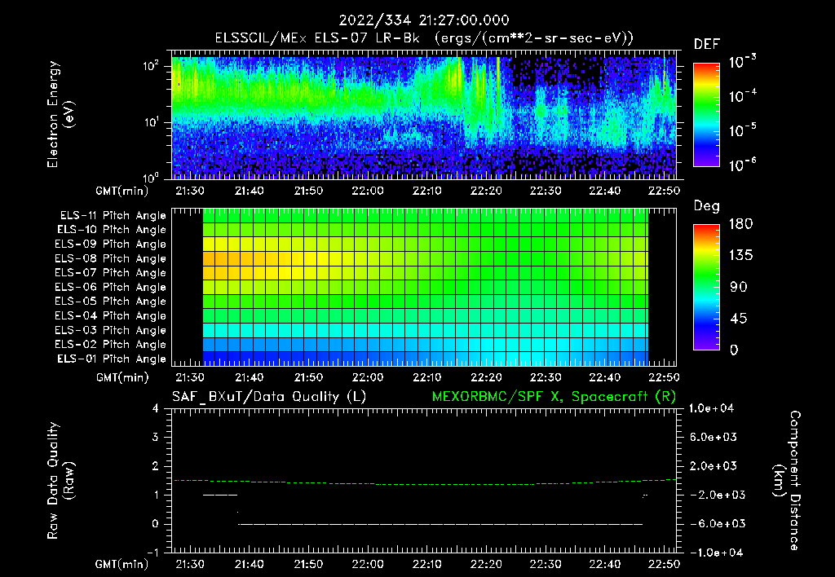Click the short white quality line at level 1
The width and height of the screenshot is (835, 577).
click(220, 495)
